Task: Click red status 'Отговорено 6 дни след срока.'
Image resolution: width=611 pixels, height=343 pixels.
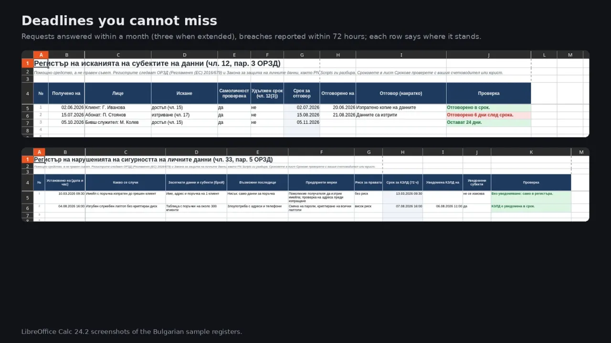Action: coord(489,115)
